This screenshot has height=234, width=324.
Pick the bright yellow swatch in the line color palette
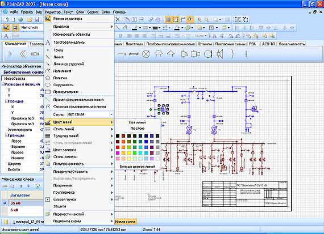pos(129,153)
